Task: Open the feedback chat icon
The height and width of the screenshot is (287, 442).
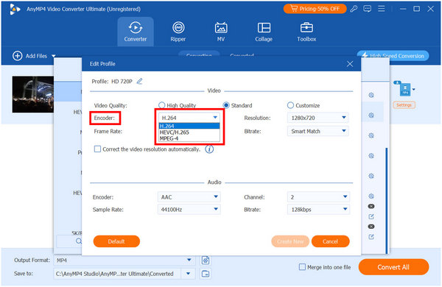Action: click(x=368, y=9)
